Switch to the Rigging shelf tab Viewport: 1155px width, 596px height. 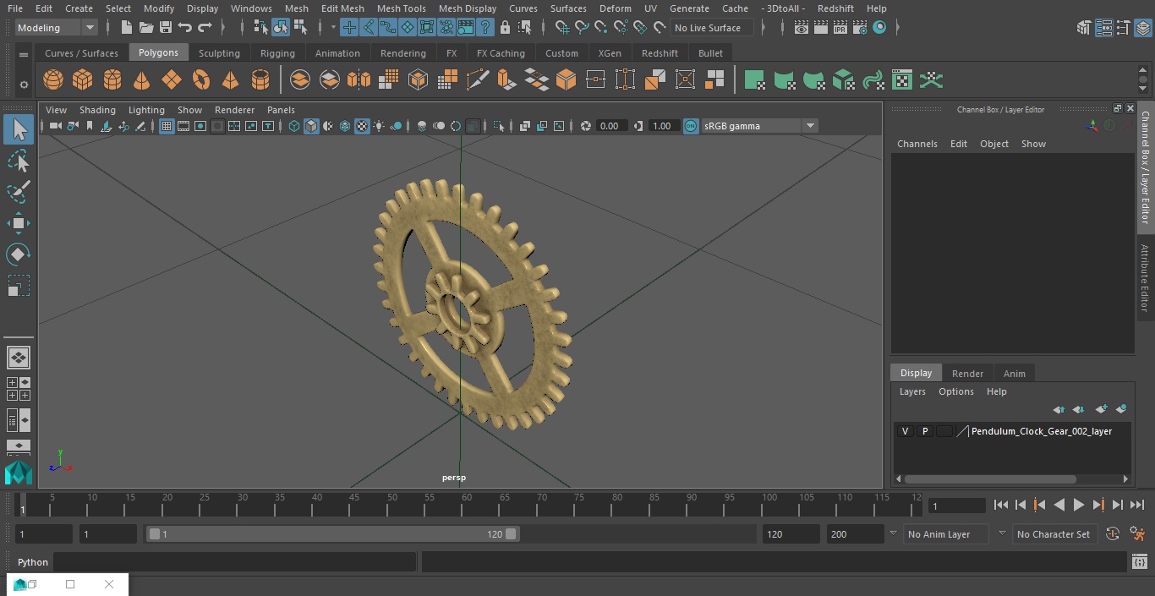point(277,52)
